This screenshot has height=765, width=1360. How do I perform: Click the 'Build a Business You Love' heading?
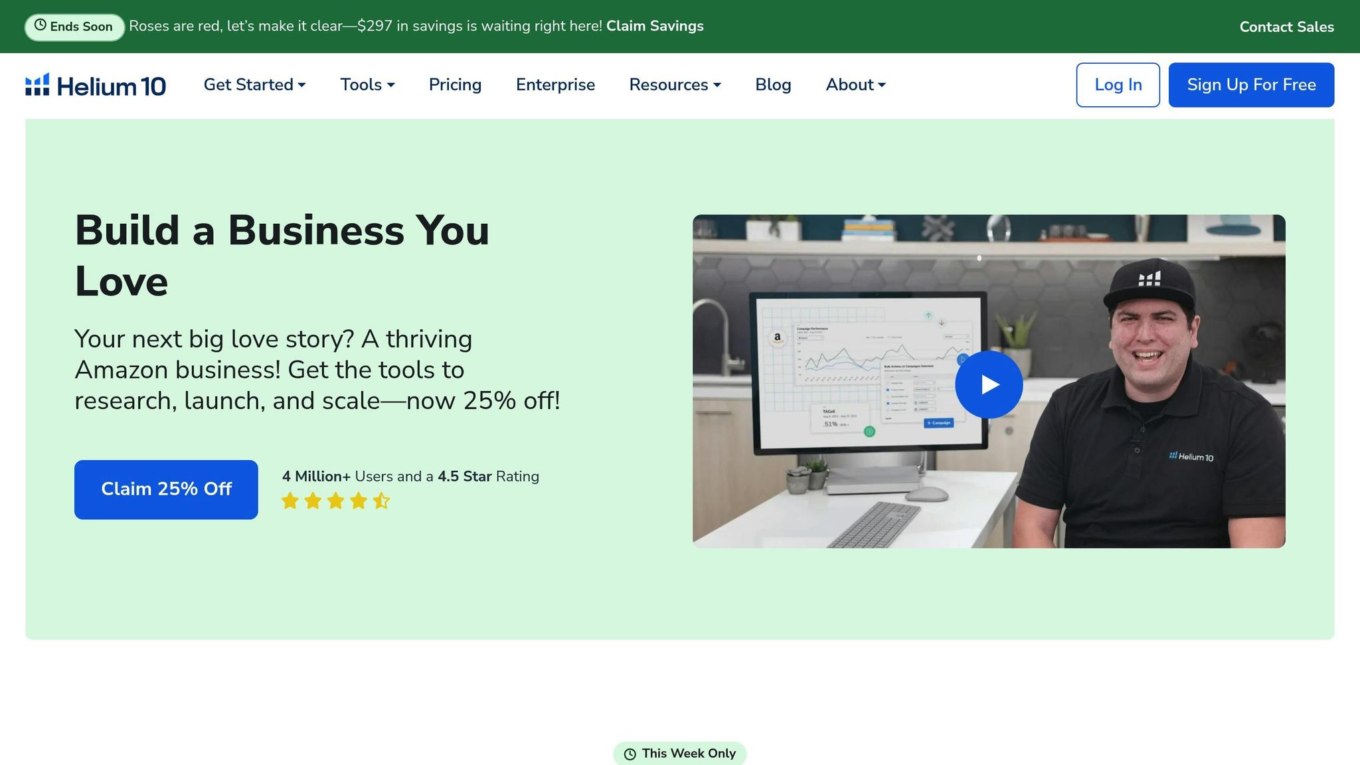click(282, 256)
